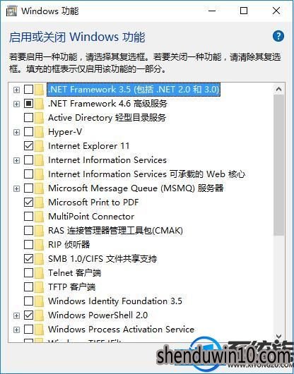
Task: Click folder icon next to RIP 侦听器
Action: (x=39, y=245)
